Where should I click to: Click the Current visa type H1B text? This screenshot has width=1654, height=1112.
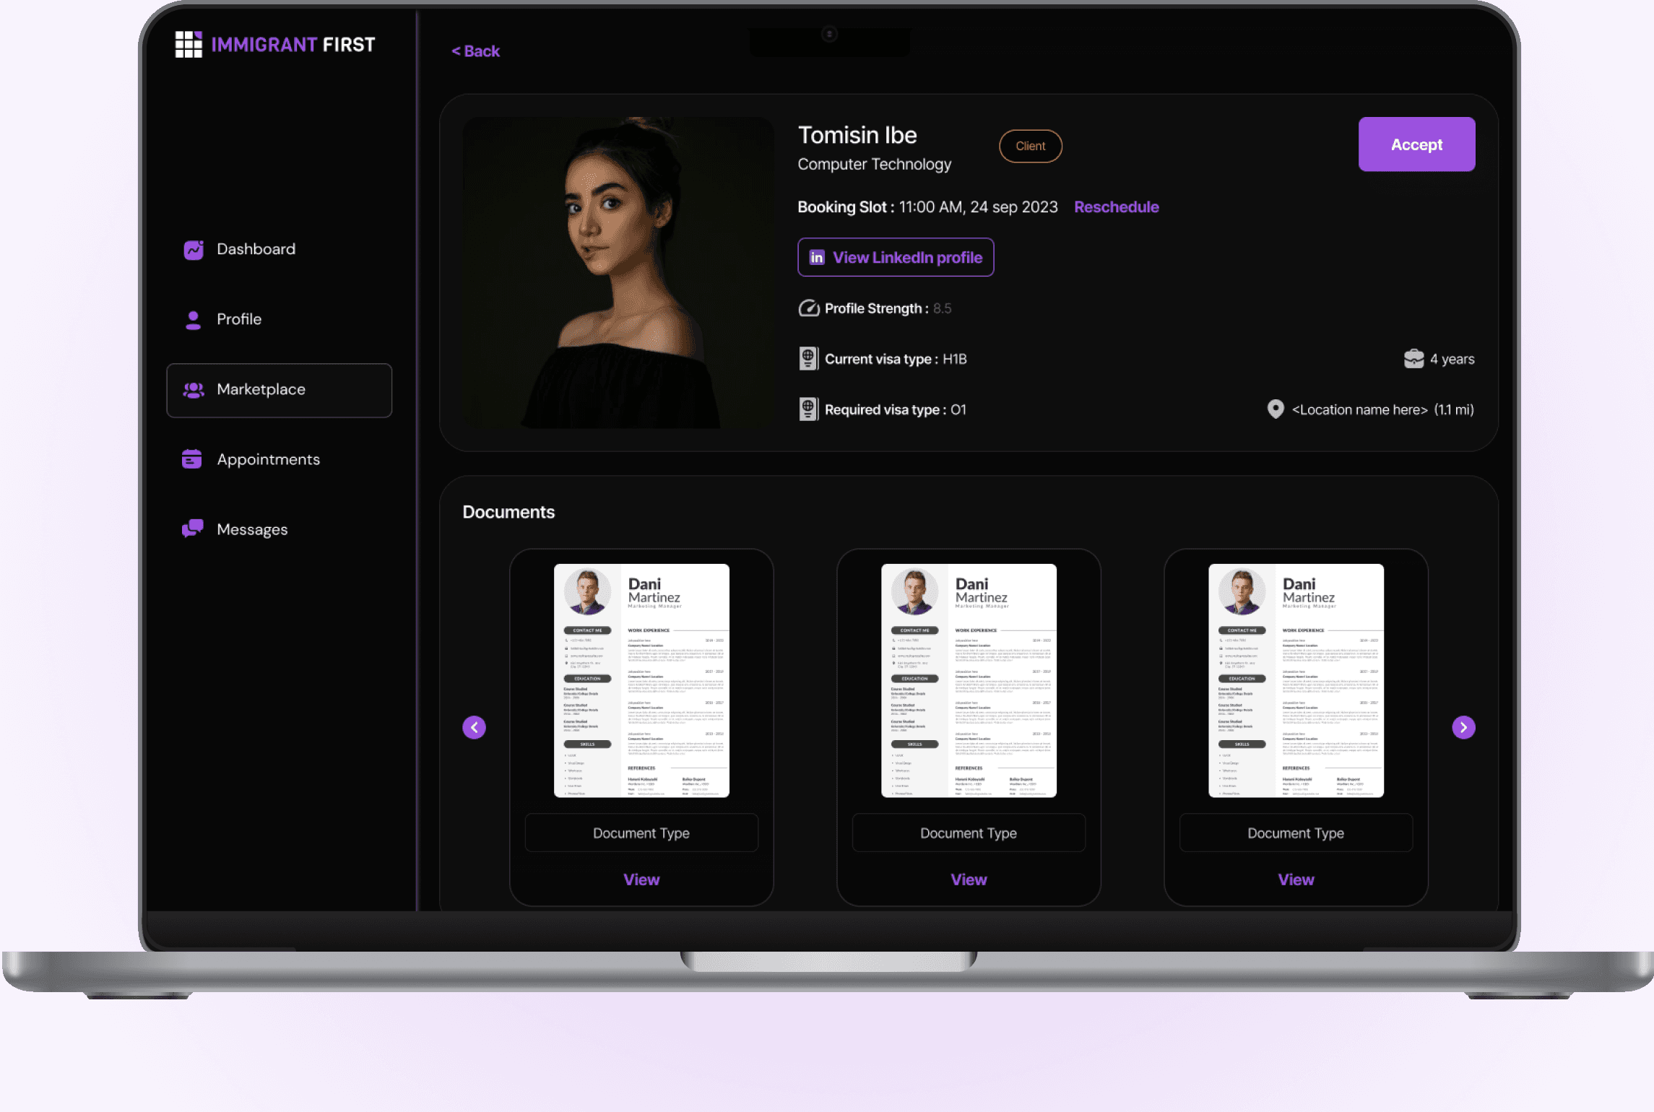coord(896,360)
